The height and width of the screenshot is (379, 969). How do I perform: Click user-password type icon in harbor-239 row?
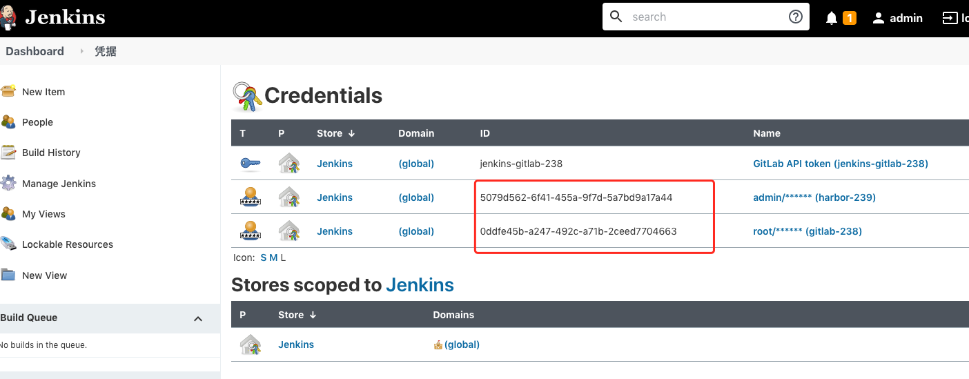250,197
